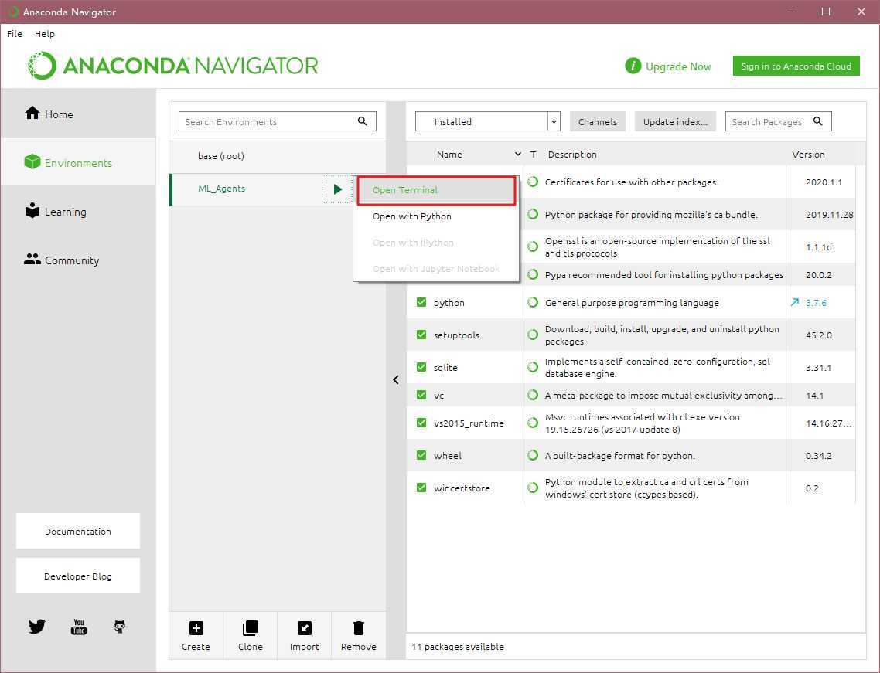Open the Home section icon
880x673 pixels.
click(x=32, y=114)
